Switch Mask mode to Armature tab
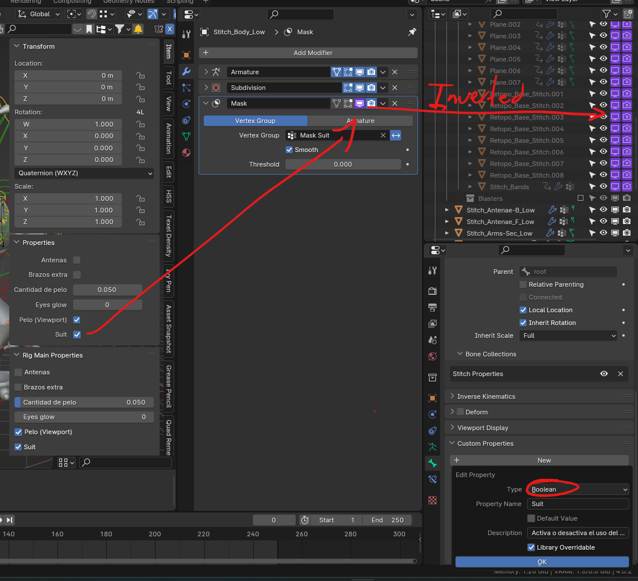 [x=361, y=121]
